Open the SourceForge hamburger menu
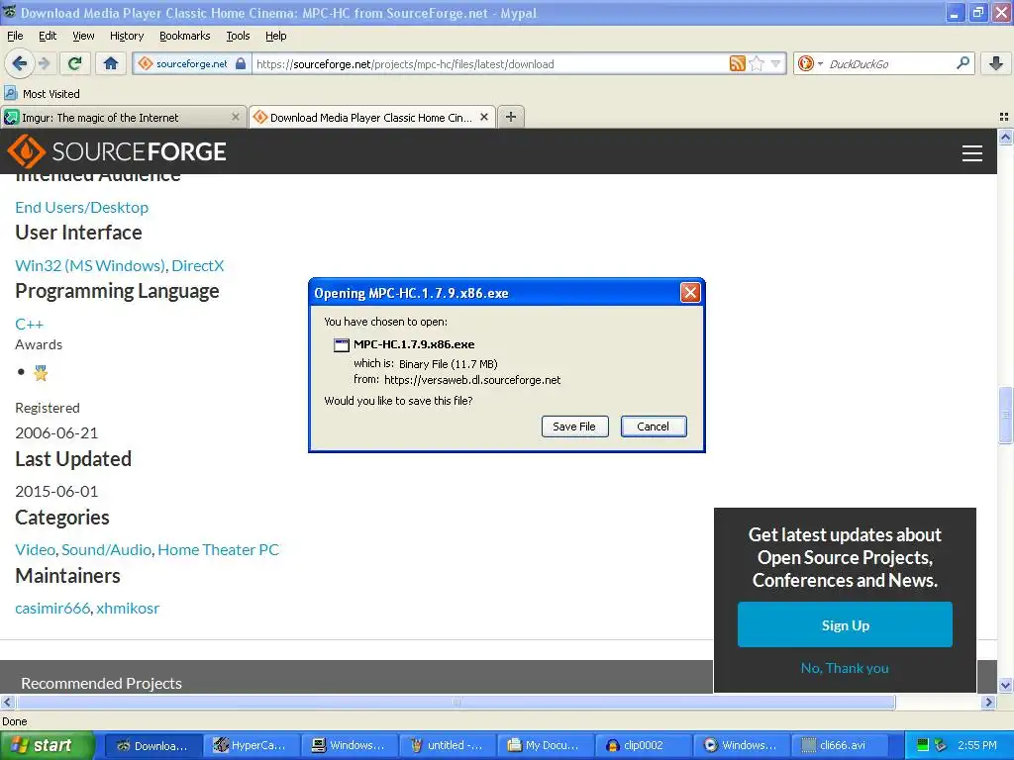 (x=972, y=153)
